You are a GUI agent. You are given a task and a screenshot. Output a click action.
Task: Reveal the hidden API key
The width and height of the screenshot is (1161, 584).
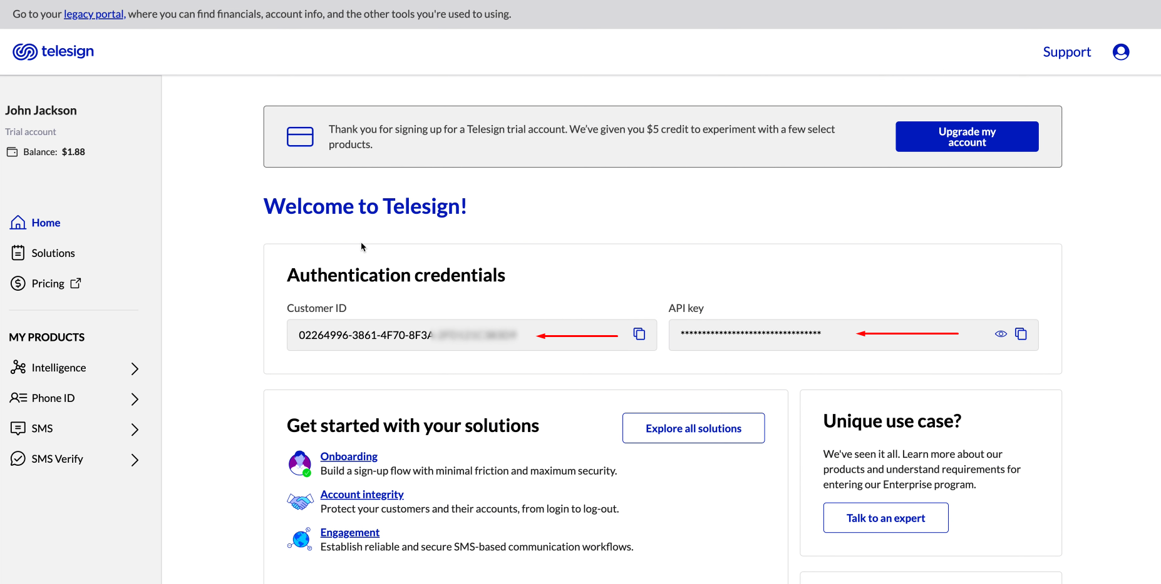pos(1000,334)
